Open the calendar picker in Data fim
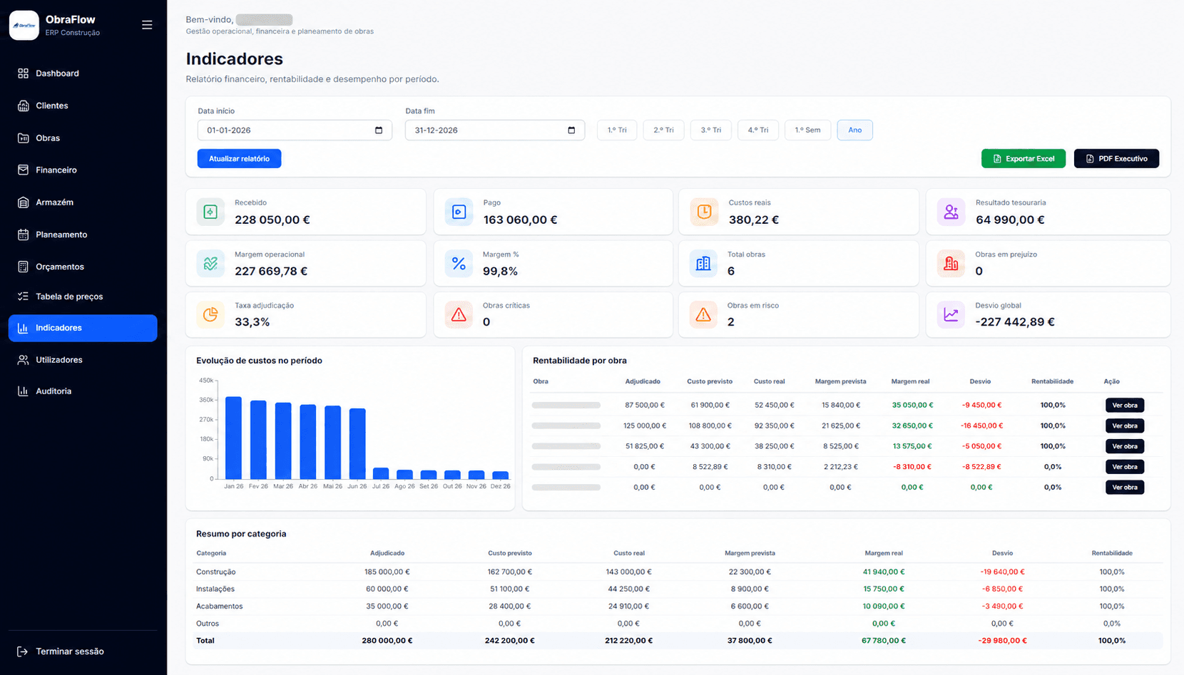The height and width of the screenshot is (675, 1184). pos(571,130)
